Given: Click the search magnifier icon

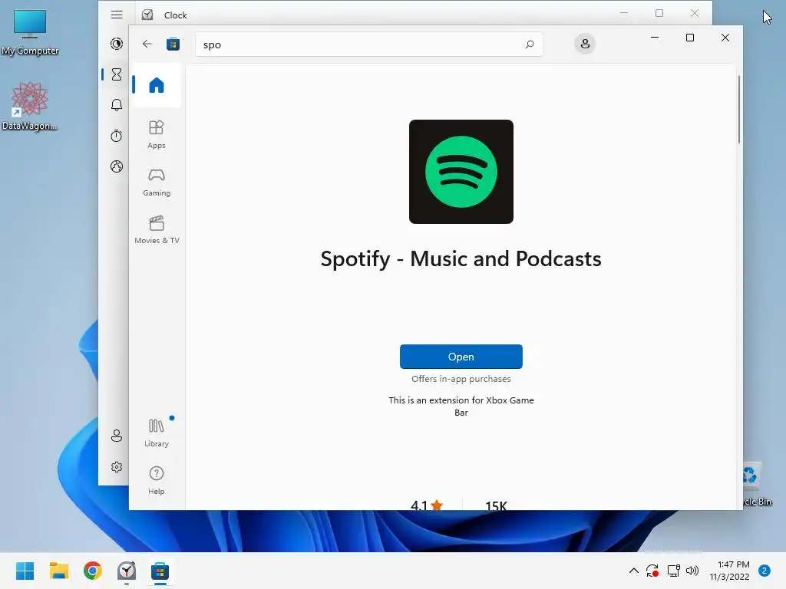Looking at the screenshot, I should coord(530,44).
